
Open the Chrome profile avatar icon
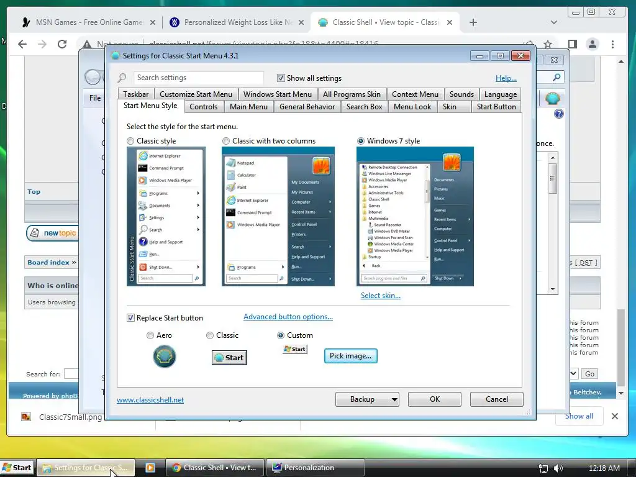tap(592, 44)
